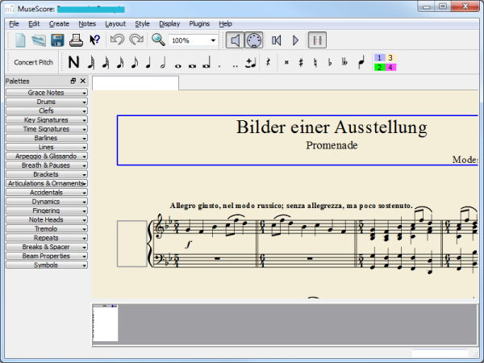Toggle MIDI input button
Viewport: 484px width, 363px height.
click(254, 40)
